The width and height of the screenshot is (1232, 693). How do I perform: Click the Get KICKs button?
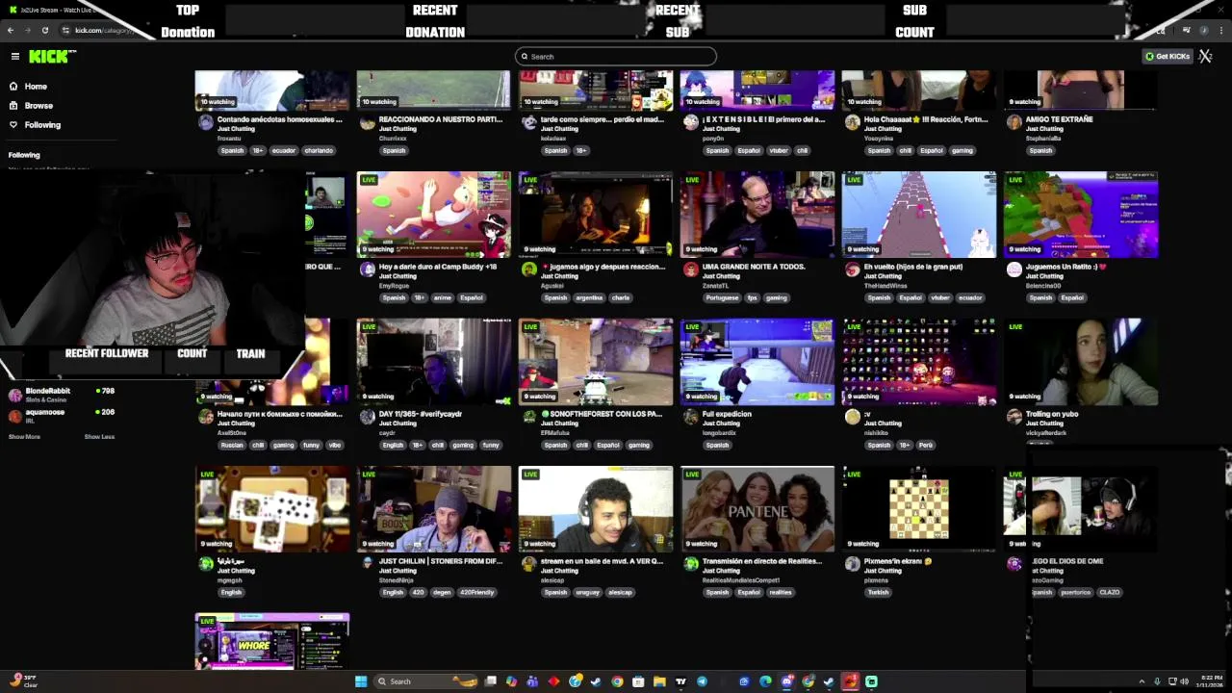(1168, 57)
